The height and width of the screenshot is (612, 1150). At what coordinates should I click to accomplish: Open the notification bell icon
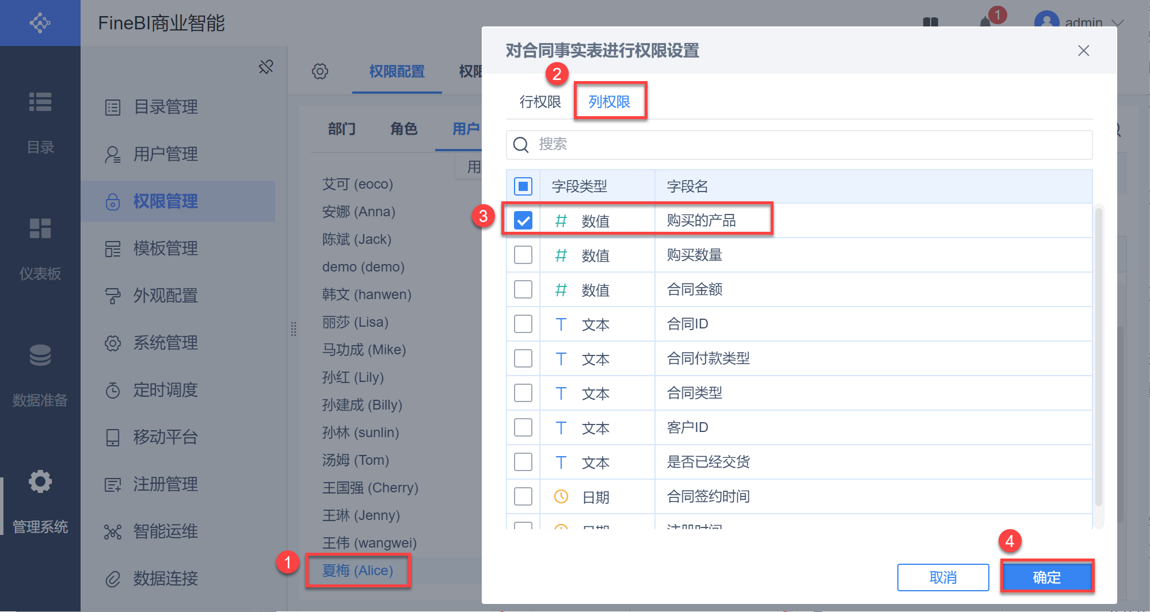[x=985, y=22]
